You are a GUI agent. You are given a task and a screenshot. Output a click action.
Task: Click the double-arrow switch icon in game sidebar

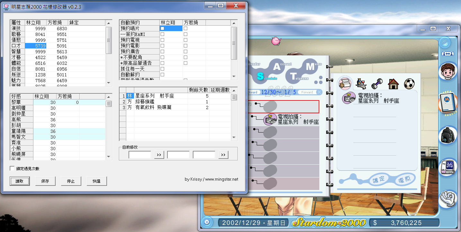(x=448, y=54)
